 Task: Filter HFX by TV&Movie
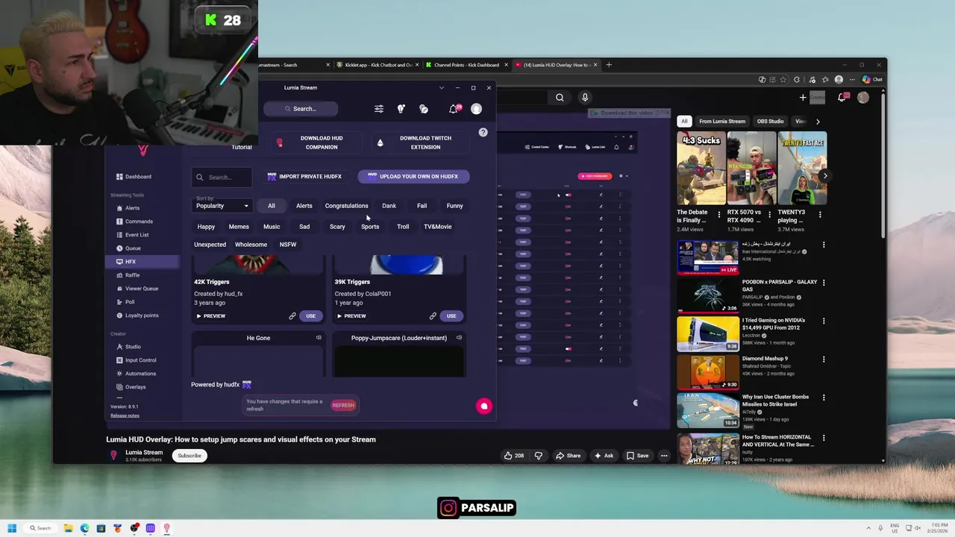438,227
